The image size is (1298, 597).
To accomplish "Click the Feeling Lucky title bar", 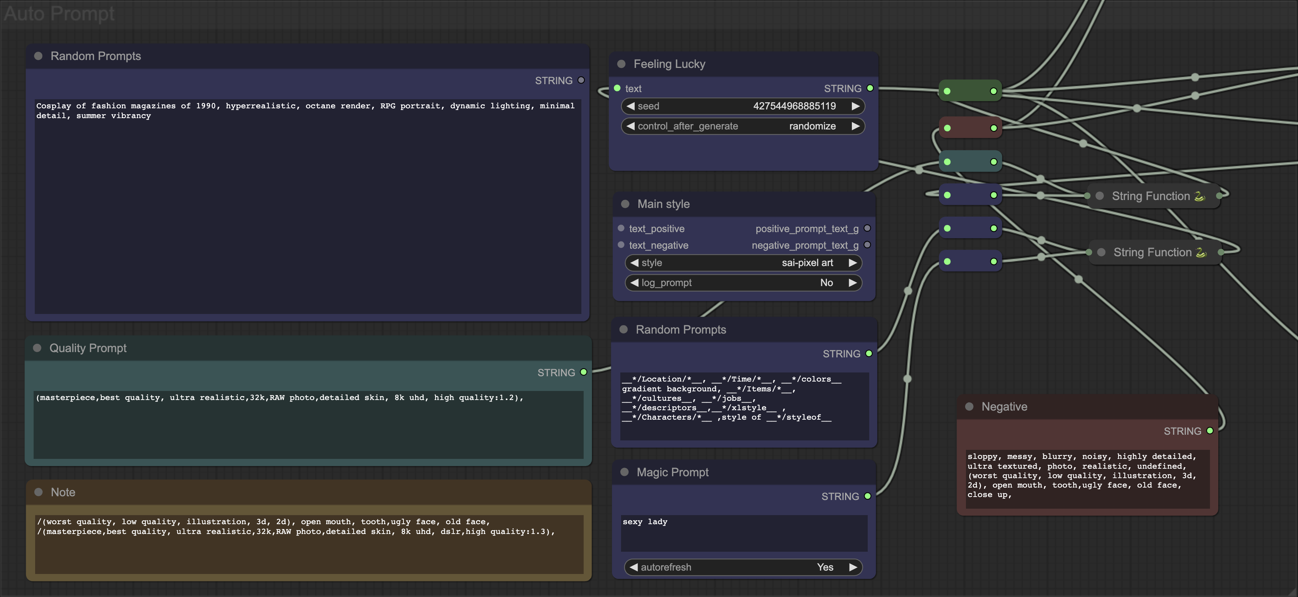I will coord(743,64).
